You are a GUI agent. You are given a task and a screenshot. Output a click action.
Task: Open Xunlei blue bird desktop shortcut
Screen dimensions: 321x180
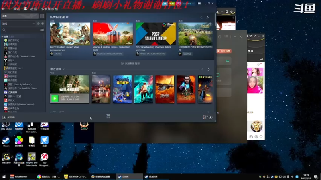click(44, 142)
